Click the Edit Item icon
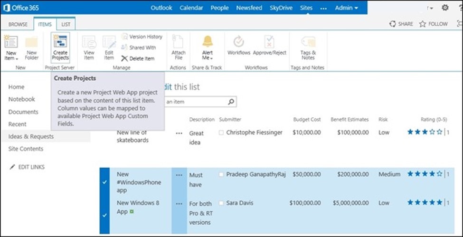 [x=109, y=42]
